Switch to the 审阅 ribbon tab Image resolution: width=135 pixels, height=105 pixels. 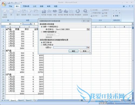click(49, 6)
